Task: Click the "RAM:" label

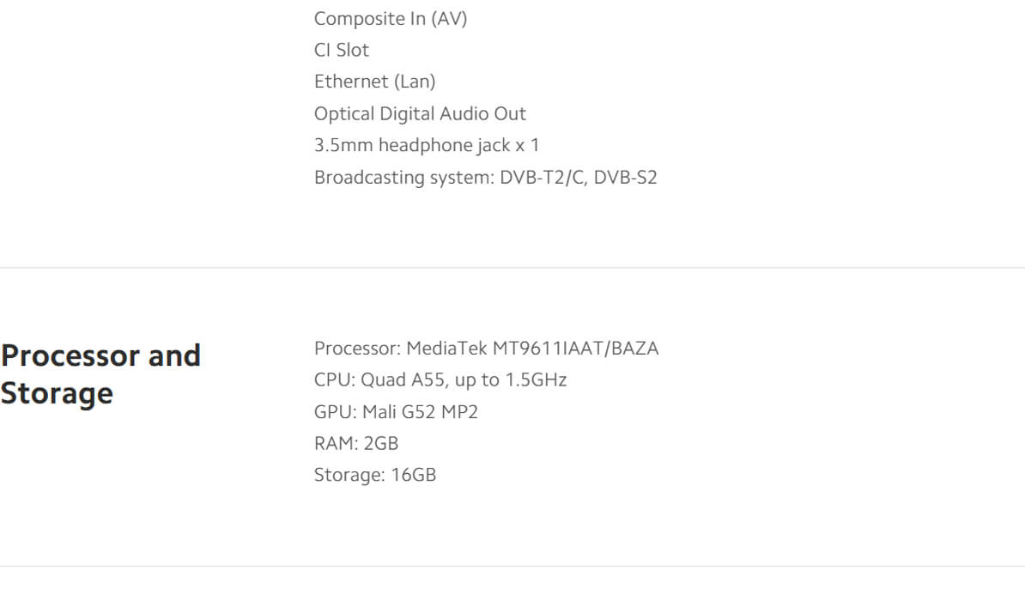Action: [336, 444]
